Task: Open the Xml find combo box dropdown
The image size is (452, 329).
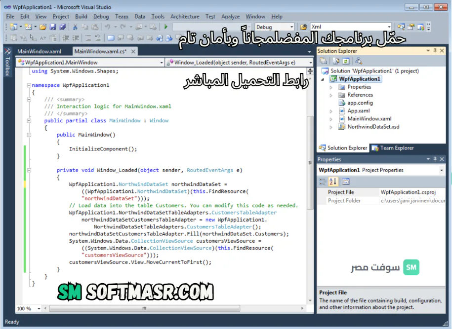Action: click(x=389, y=27)
